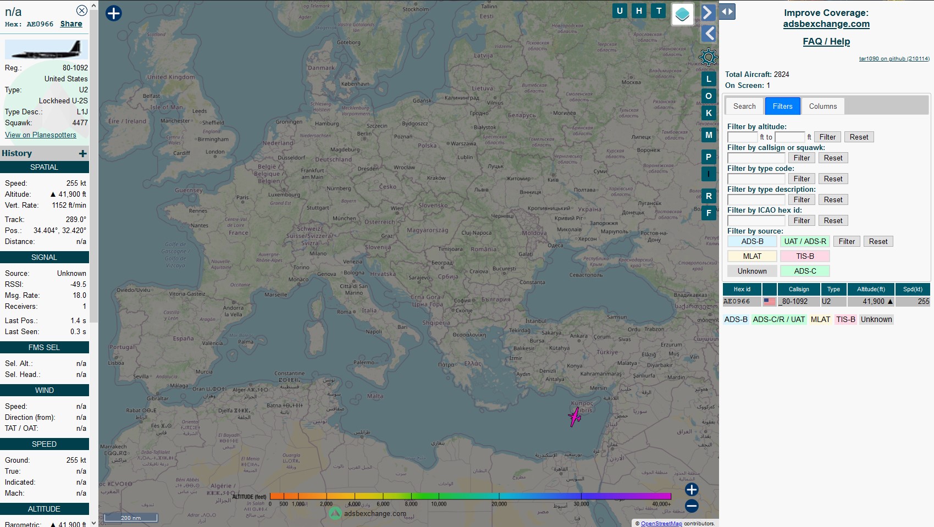Viewport: 934px width, 527px height.
Task: Zoom out with the map minus button
Action: tap(692, 506)
